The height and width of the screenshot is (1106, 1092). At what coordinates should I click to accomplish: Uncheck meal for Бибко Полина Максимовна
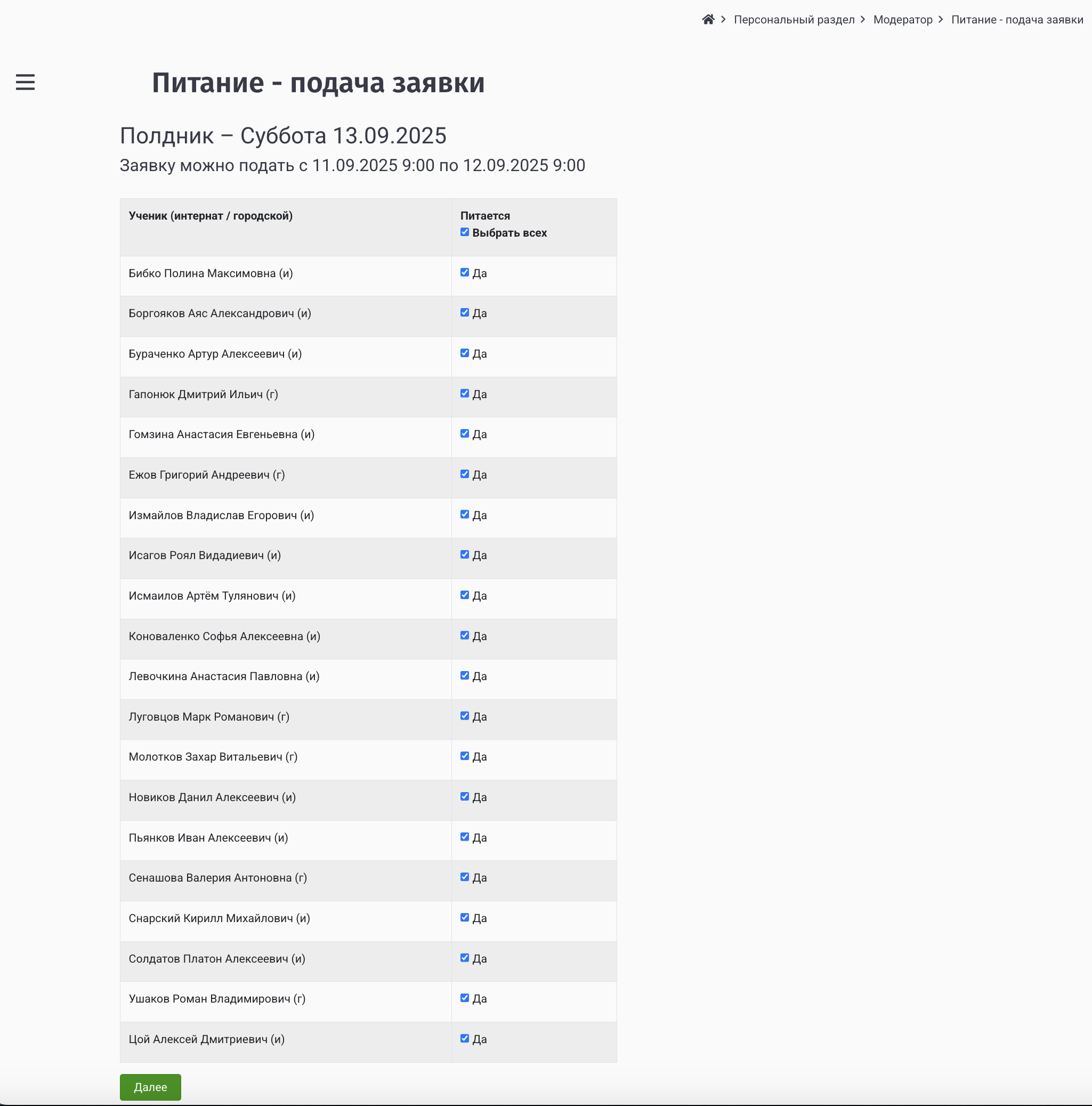464,272
